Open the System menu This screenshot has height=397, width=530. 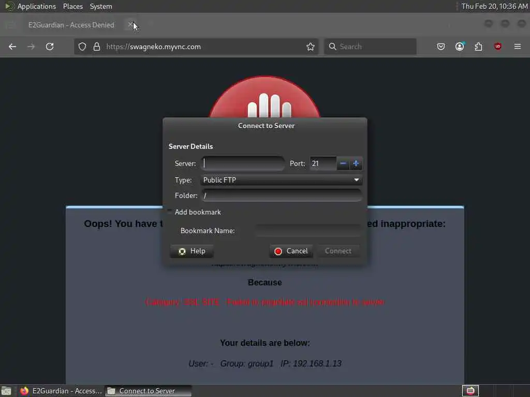[x=101, y=6]
